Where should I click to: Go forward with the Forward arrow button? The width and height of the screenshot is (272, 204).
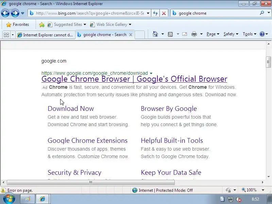click(15, 13)
